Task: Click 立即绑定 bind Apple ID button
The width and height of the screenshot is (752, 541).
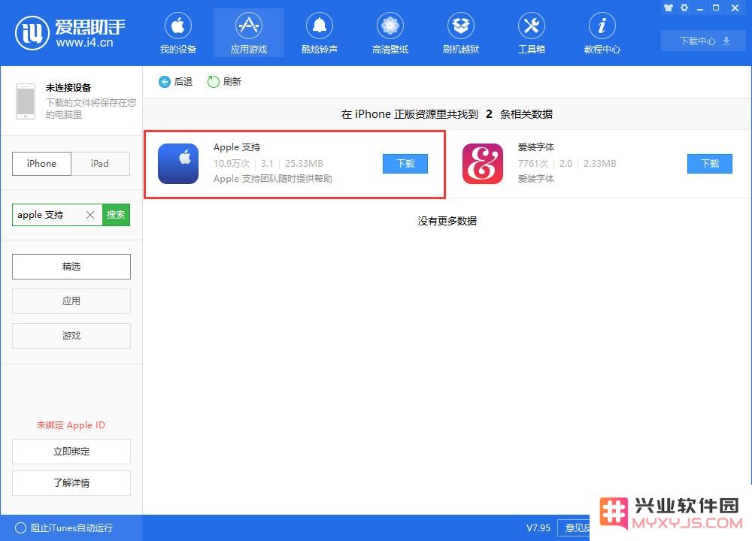Action: 71,452
